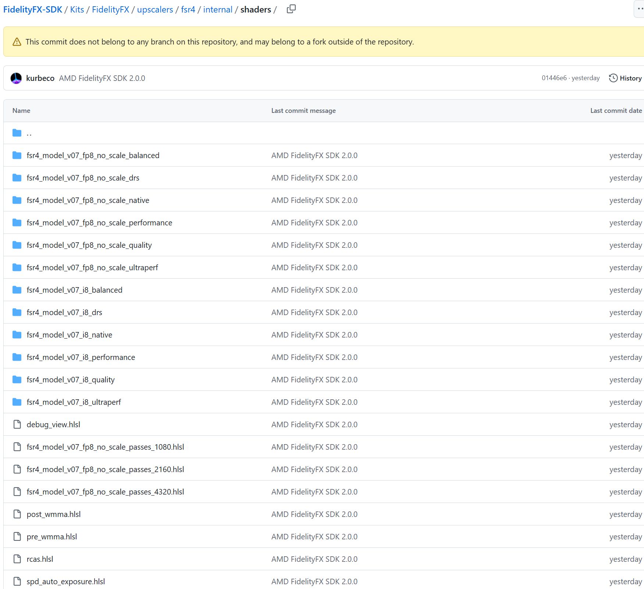Open the 01446e6 commit hash
The image size is (644, 589).
pos(554,78)
